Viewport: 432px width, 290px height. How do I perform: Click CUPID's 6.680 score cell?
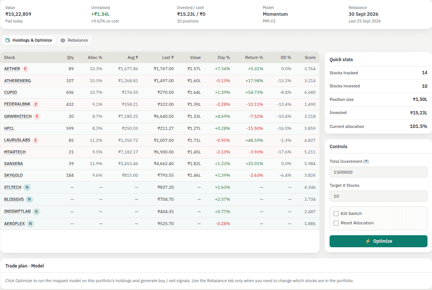(310, 93)
